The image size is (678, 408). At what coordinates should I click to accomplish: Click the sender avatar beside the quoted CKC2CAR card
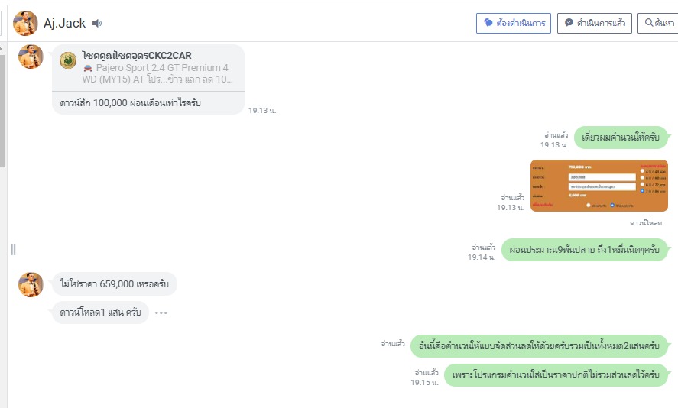pos(31,57)
